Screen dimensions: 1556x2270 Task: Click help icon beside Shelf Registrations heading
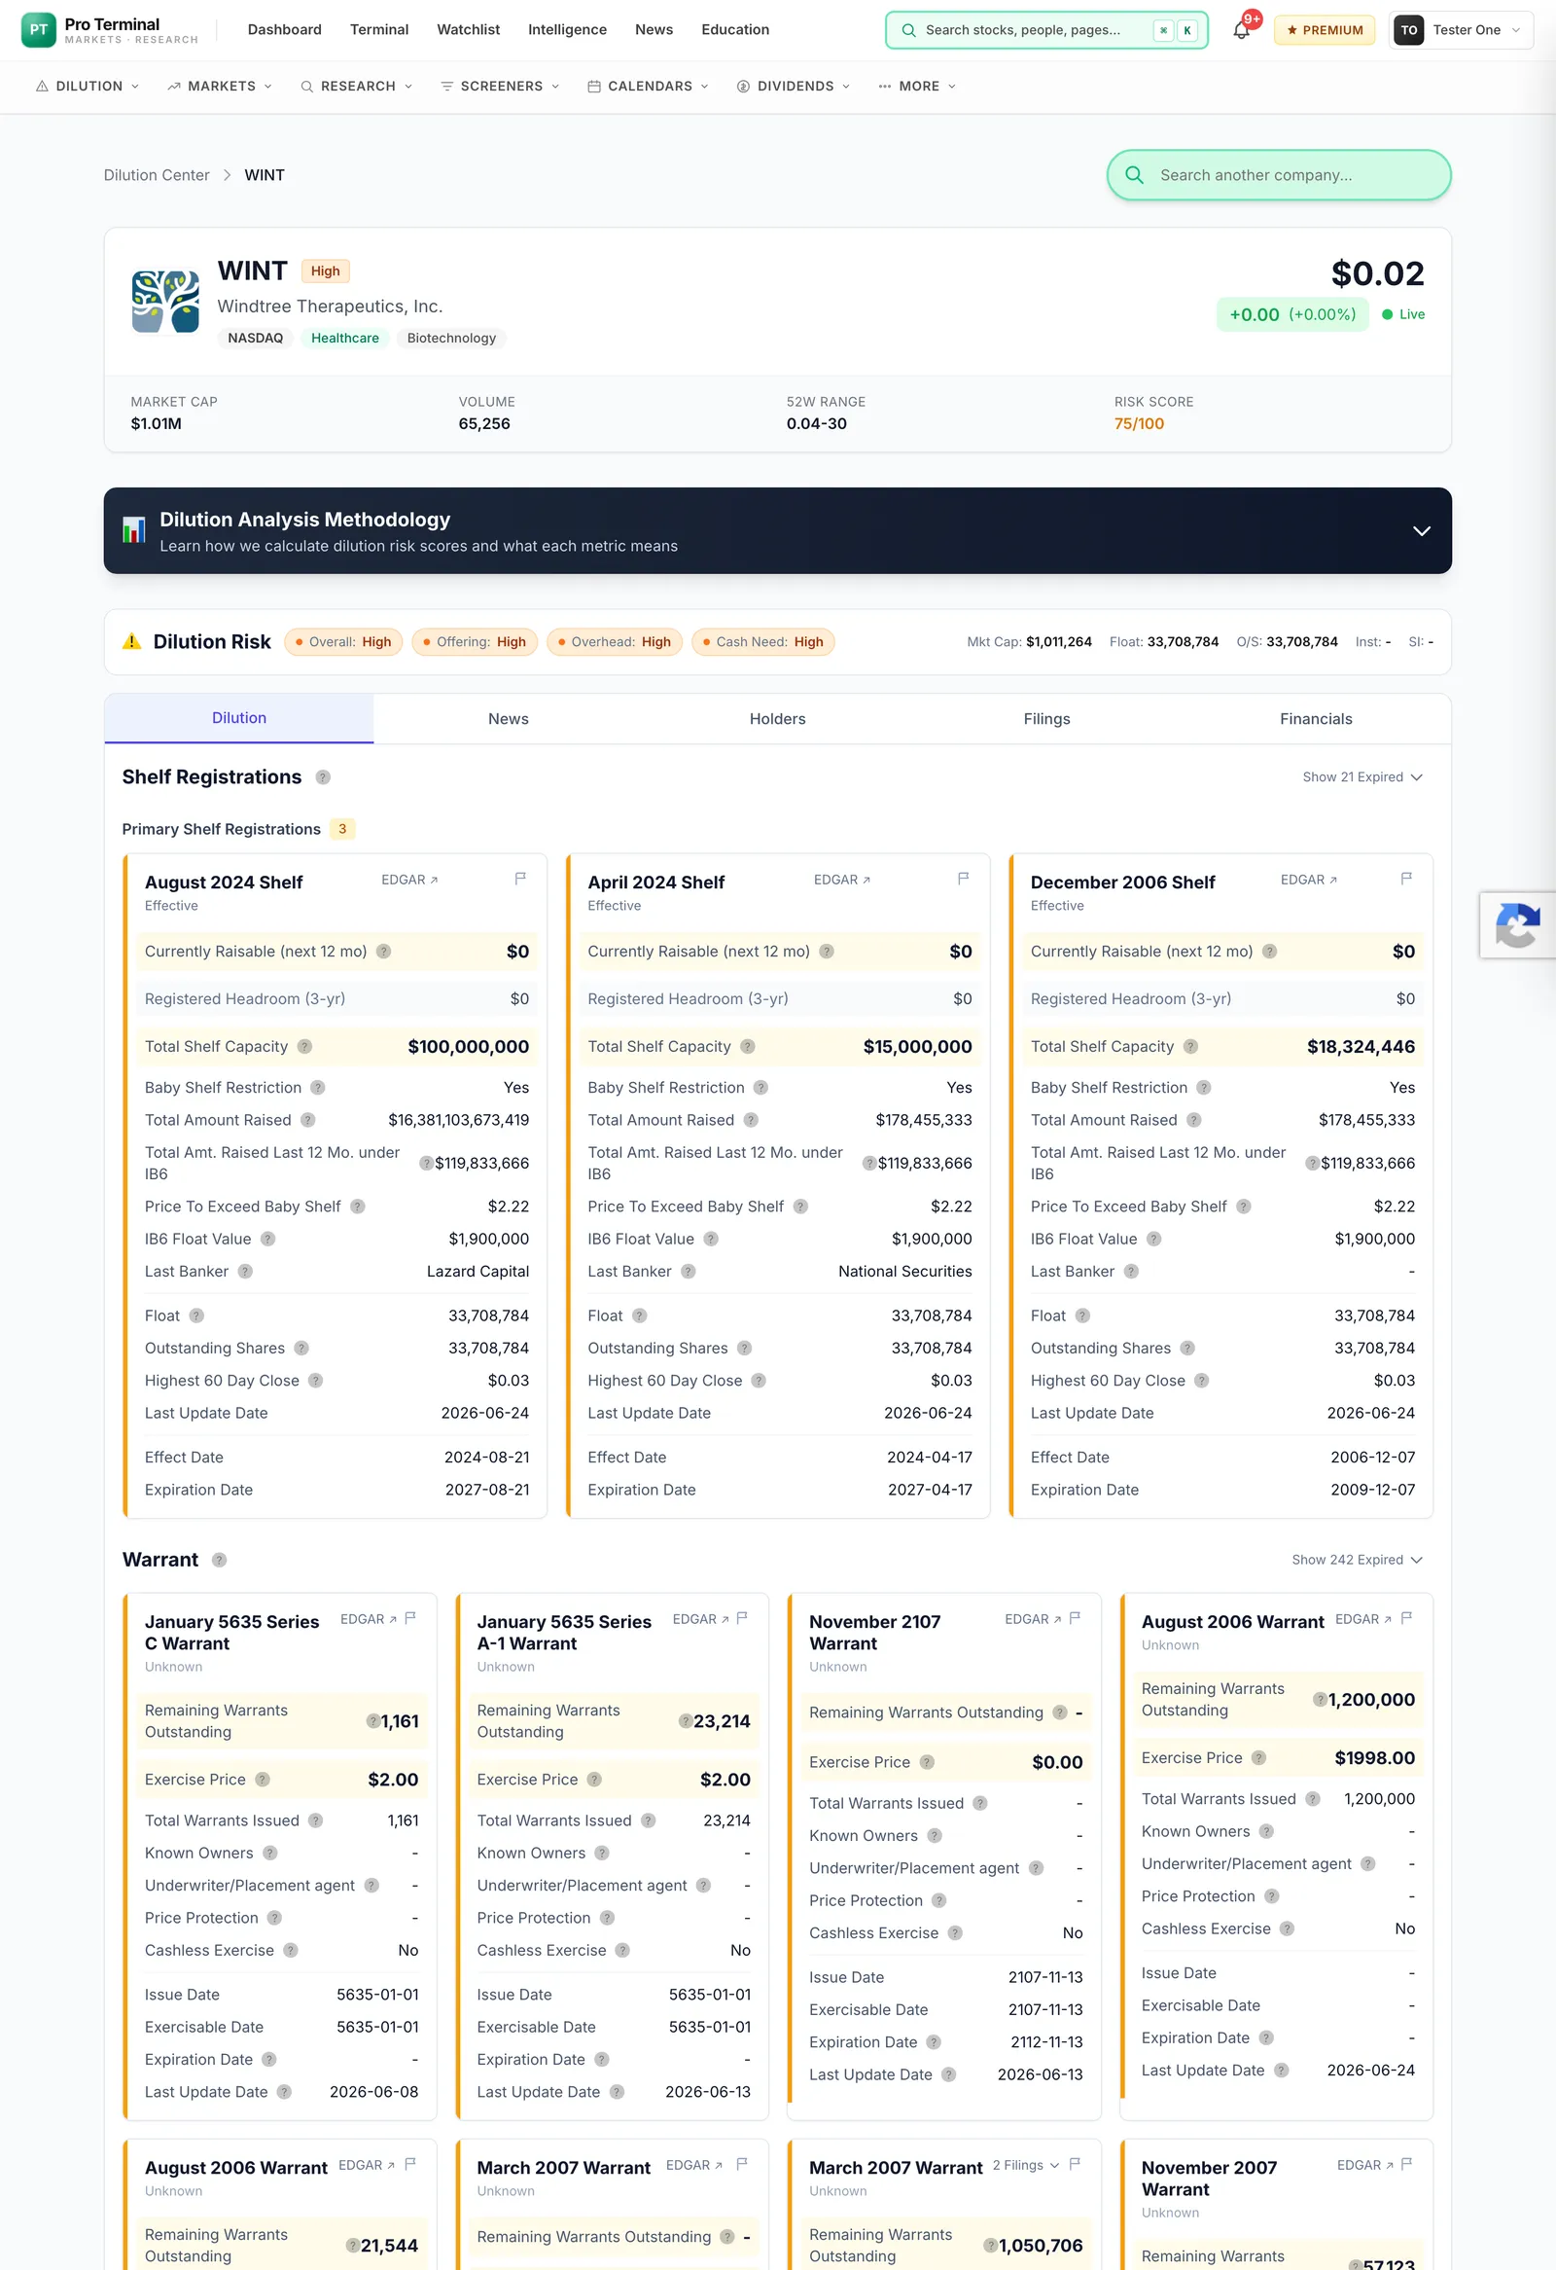click(x=323, y=777)
